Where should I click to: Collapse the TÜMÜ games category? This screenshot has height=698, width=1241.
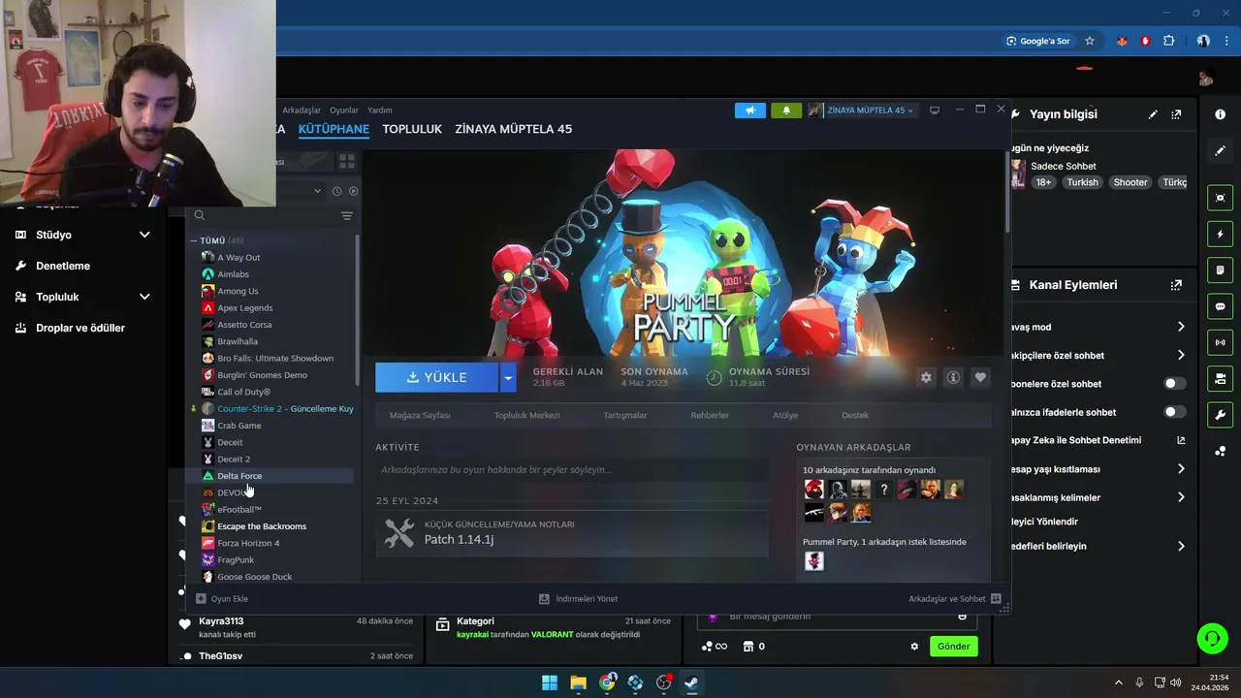point(194,240)
